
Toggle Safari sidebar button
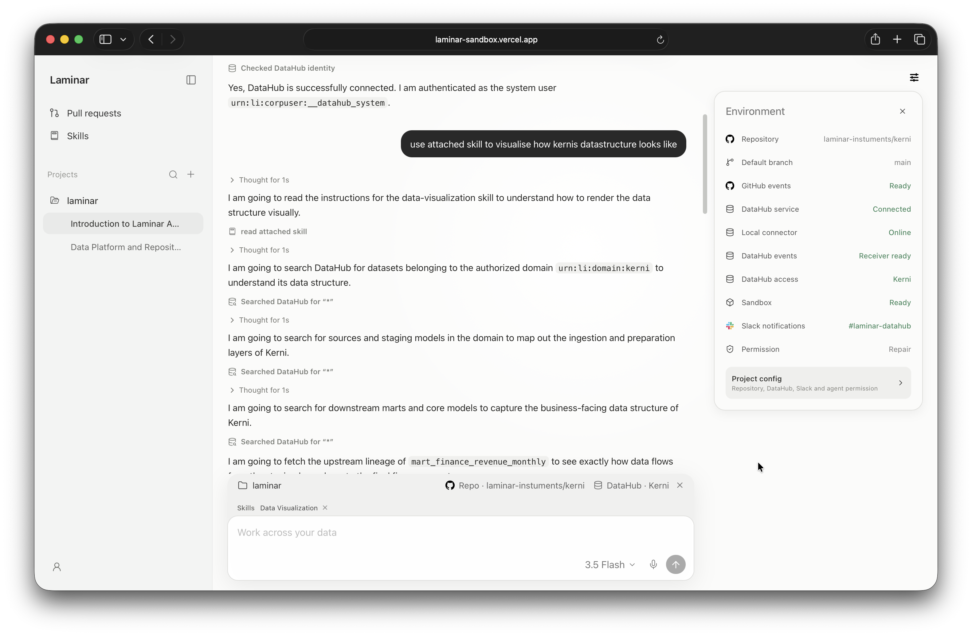pos(105,39)
